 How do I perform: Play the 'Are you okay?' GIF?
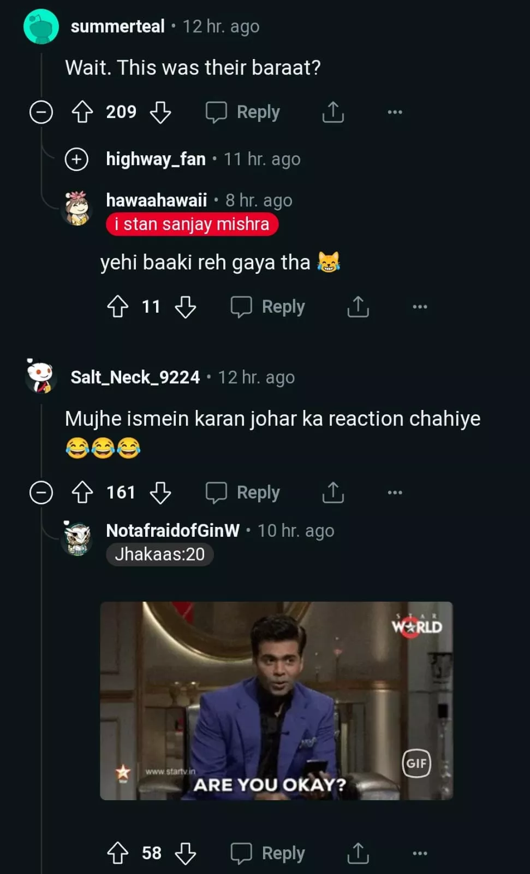point(276,701)
